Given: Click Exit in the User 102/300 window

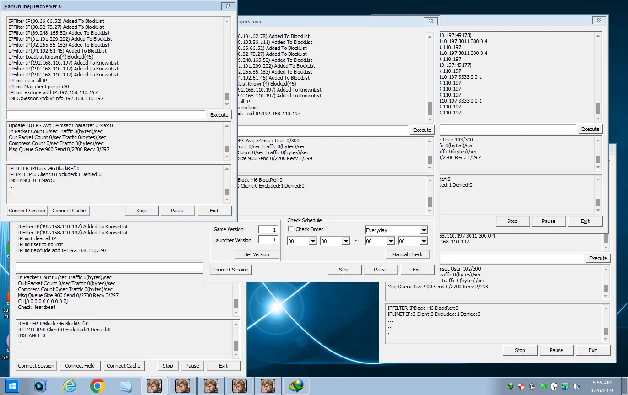Looking at the screenshot, I should pos(593,350).
